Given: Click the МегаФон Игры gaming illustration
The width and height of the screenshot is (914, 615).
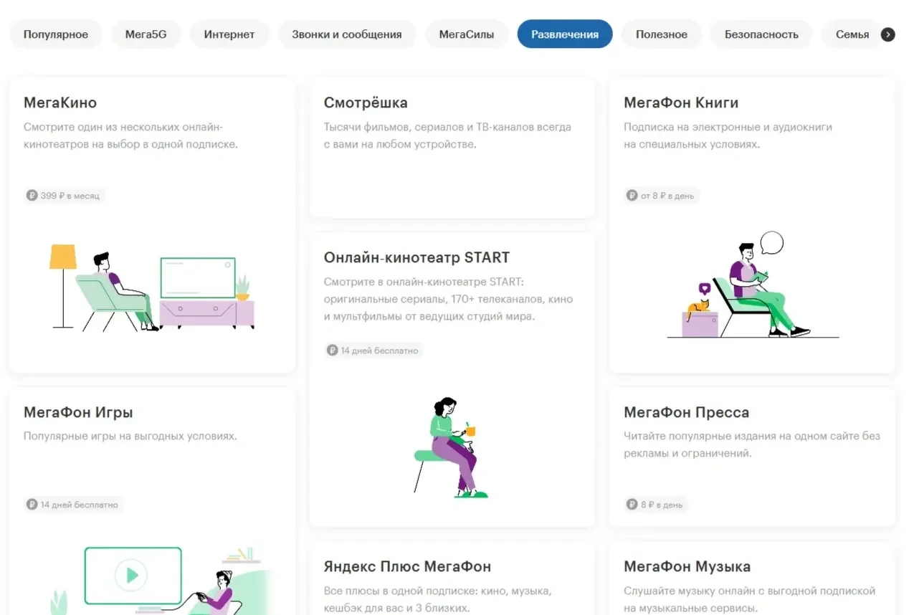Looking at the screenshot, I should click(x=161, y=581).
